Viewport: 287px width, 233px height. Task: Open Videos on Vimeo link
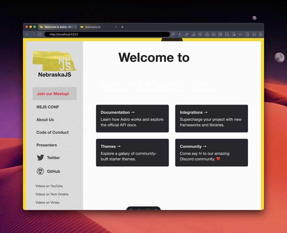[47, 203]
